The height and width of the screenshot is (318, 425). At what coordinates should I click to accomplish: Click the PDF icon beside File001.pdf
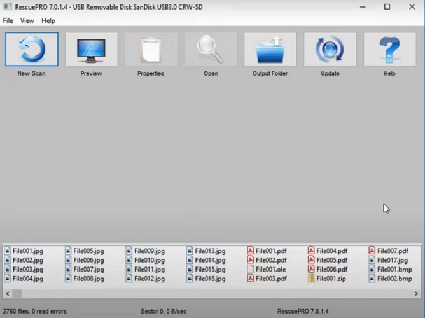(x=251, y=251)
